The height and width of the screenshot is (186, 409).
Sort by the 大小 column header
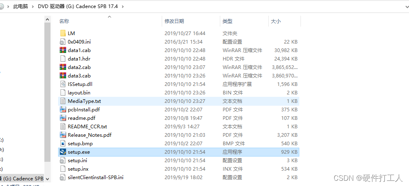tap(276, 21)
